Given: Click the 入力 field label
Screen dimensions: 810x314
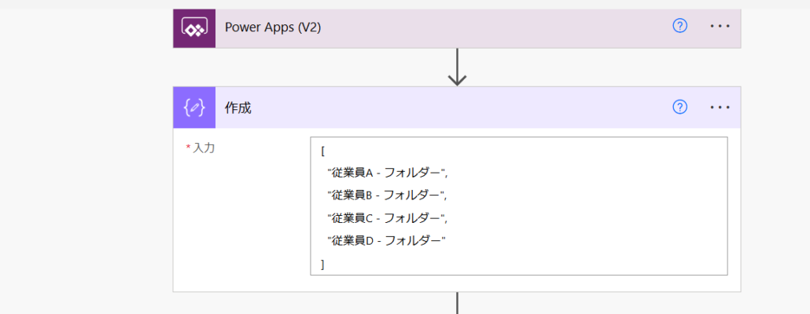Looking at the screenshot, I should pyautogui.click(x=204, y=148).
